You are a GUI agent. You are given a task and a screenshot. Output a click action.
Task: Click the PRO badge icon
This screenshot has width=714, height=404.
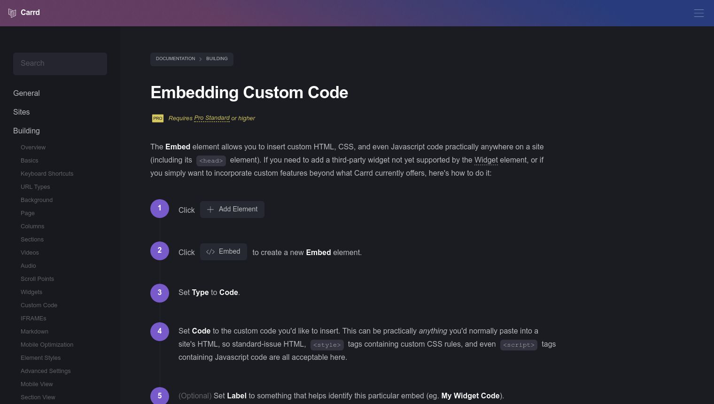click(157, 118)
